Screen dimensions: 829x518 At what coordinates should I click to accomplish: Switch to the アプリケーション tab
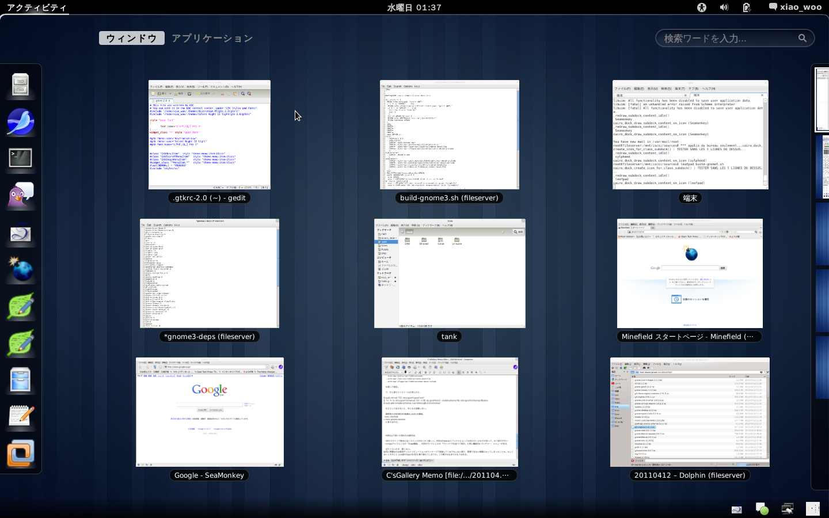tap(212, 38)
